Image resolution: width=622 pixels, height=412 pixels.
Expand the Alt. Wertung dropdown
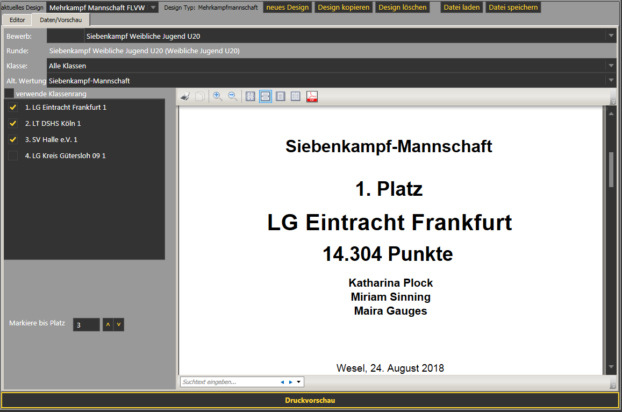[x=611, y=81]
